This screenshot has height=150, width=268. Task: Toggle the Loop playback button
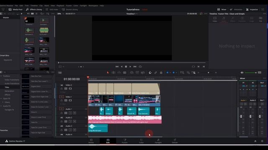click(140, 67)
